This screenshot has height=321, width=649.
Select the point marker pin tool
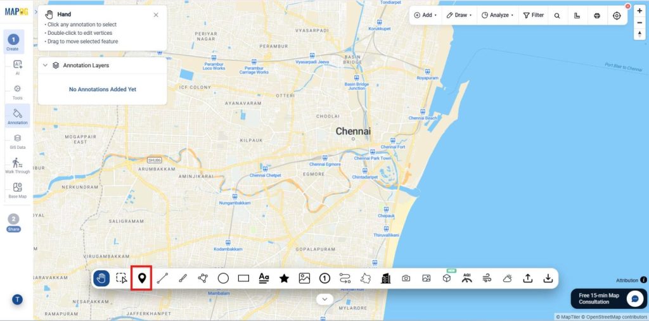[142, 279]
